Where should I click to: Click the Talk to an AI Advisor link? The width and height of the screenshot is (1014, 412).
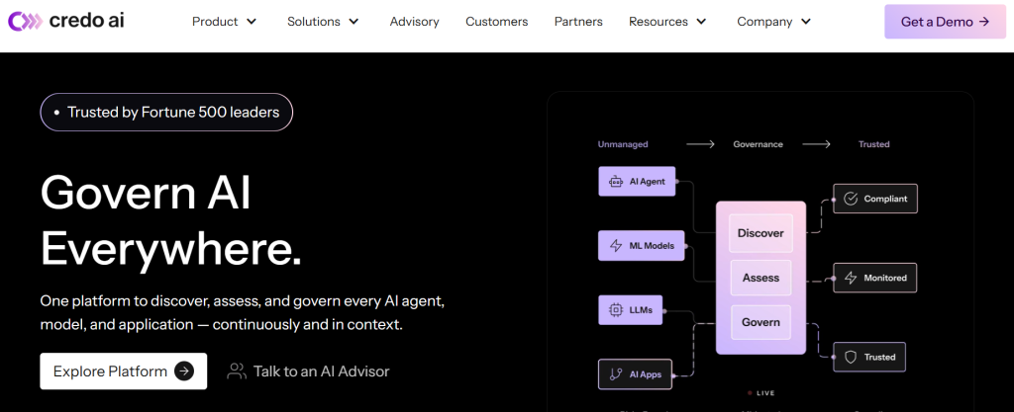(321, 371)
